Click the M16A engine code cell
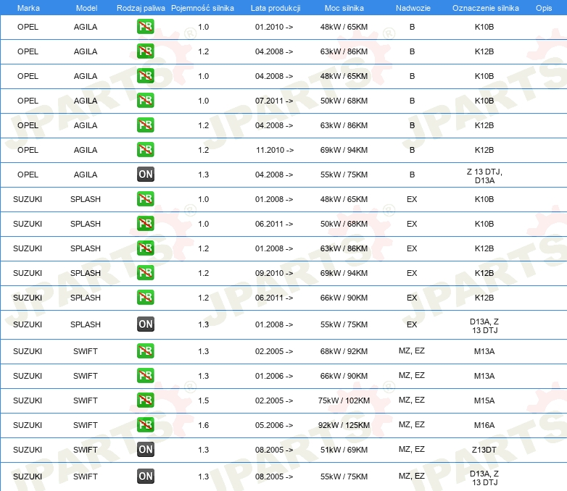 point(484,425)
